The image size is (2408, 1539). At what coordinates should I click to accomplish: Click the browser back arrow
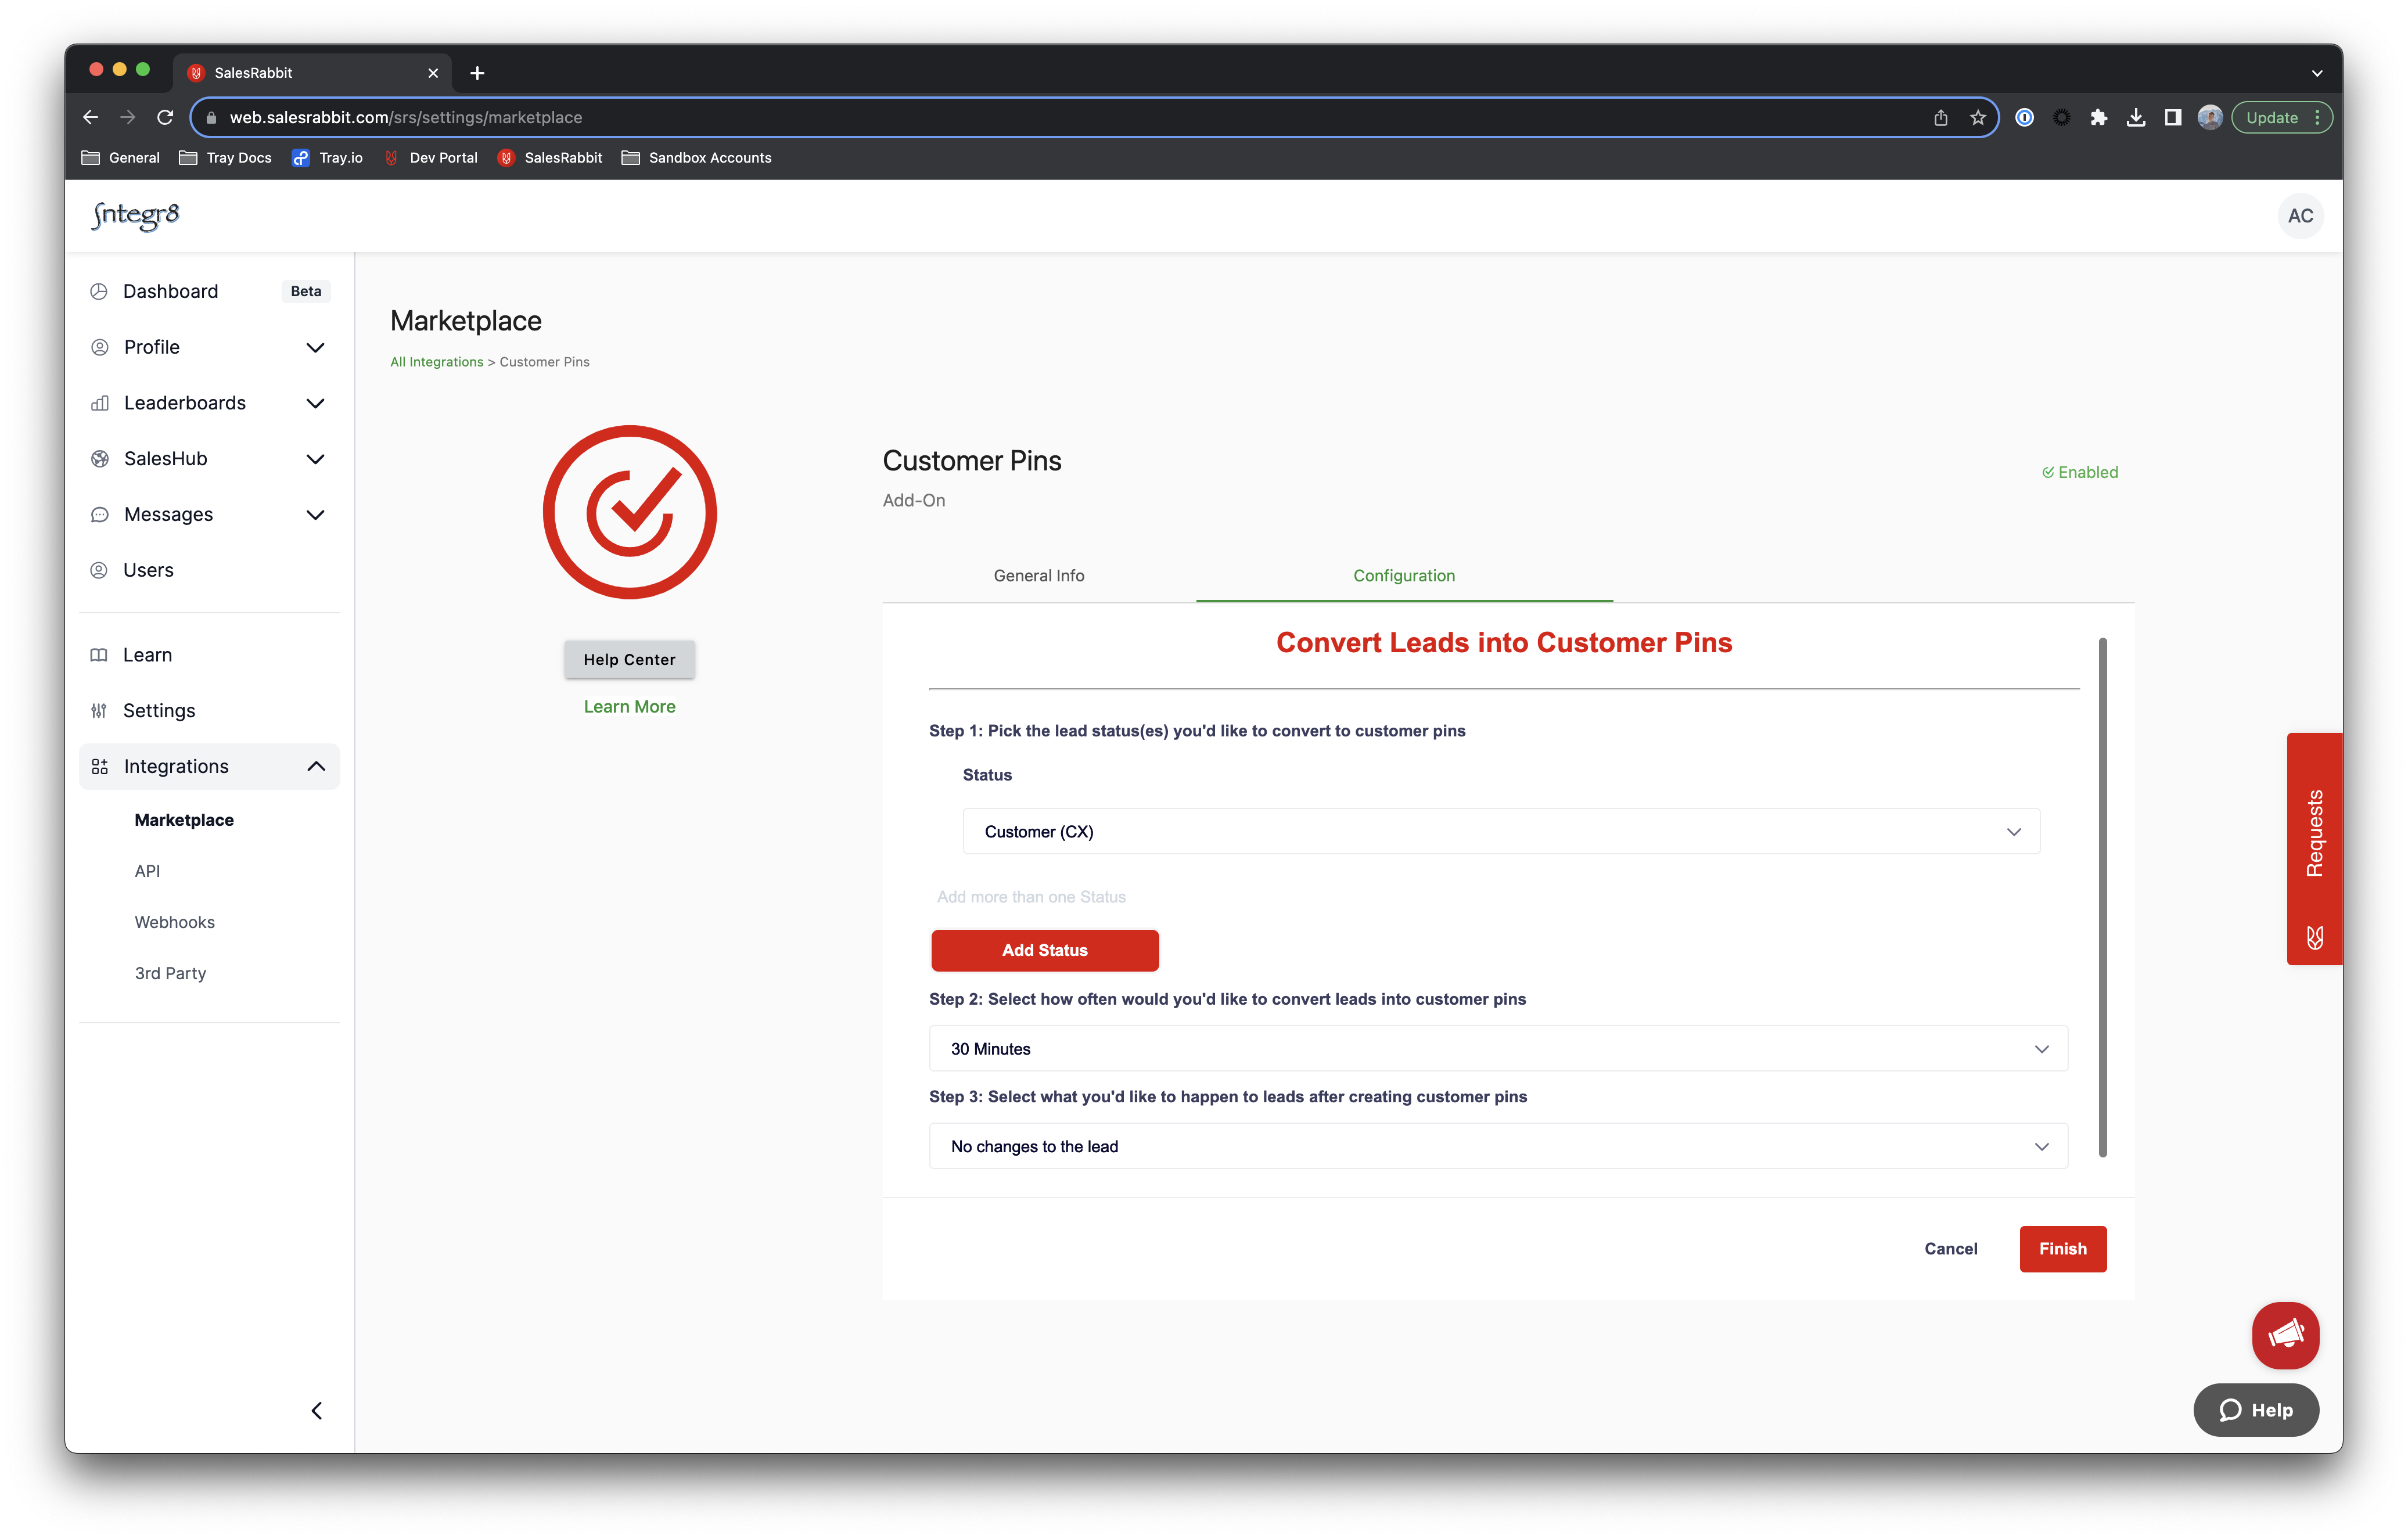(91, 117)
